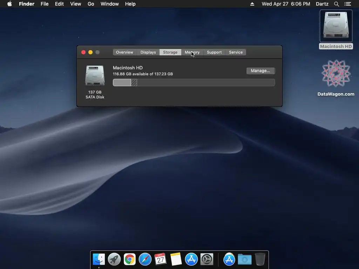Open the Help menu
Screen dimensions: 359x269
pyautogui.click(x=130, y=4)
